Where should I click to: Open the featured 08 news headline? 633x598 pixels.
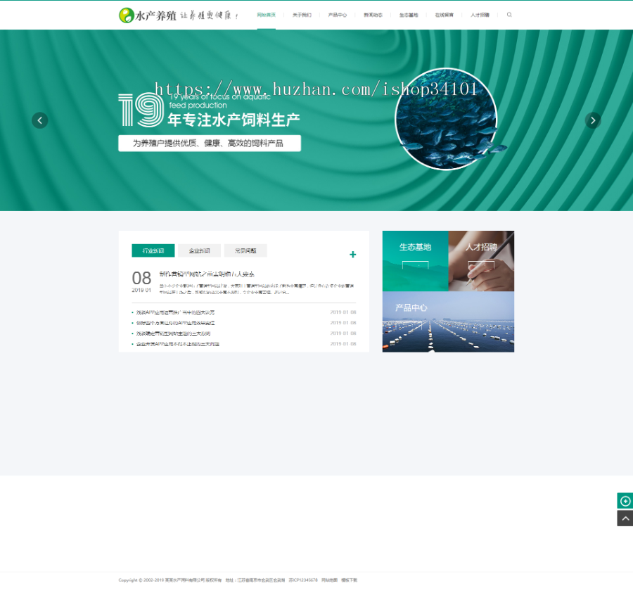point(207,274)
